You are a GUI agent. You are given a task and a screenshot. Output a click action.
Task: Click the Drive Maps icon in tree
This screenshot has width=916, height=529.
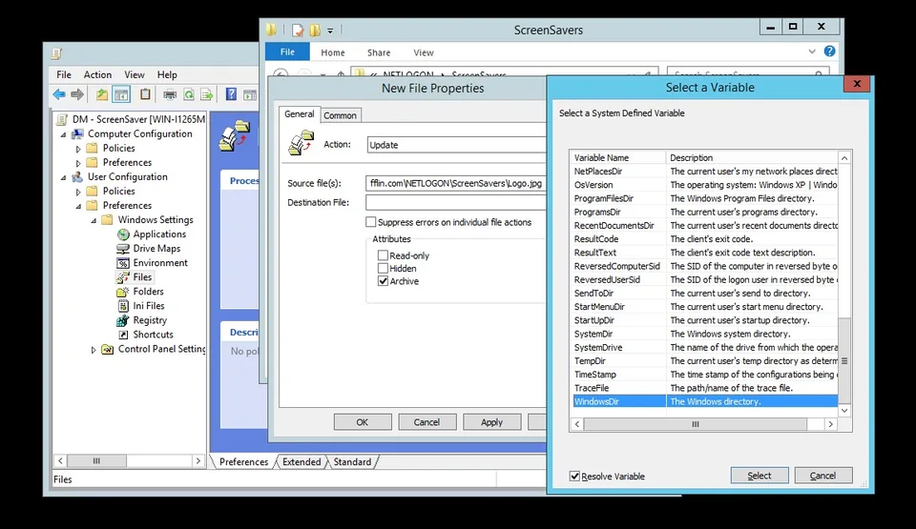coord(123,249)
